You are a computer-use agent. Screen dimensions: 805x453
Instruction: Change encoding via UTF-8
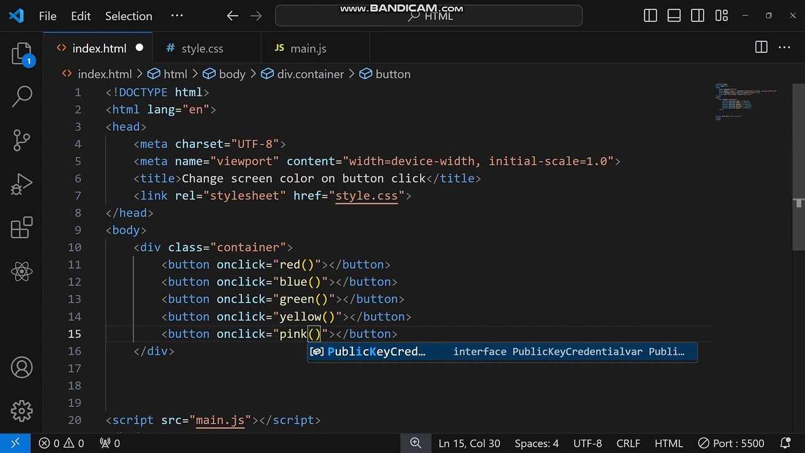(587, 444)
